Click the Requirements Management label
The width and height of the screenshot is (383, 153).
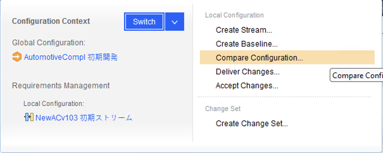coord(61,85)
